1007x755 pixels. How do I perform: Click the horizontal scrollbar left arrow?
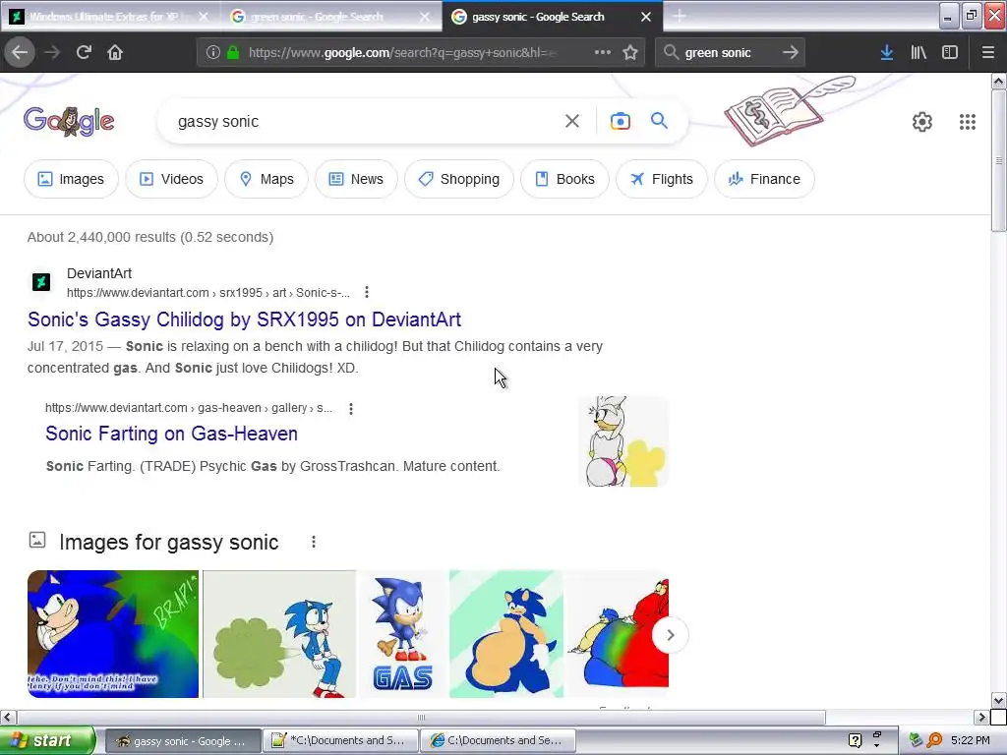click(x=8, y=717)
